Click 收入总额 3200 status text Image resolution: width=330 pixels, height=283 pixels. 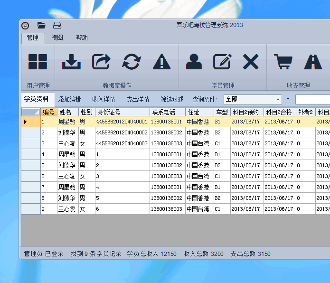[203, 254]
